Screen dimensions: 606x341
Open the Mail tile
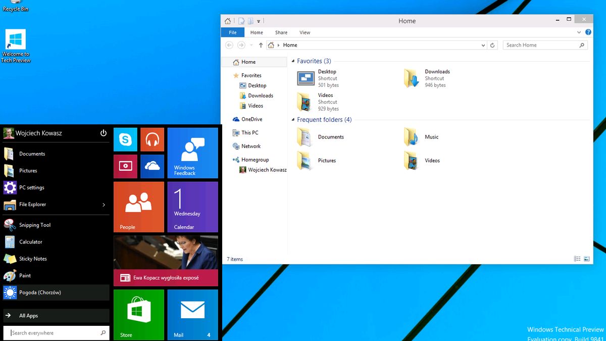pos(192,314)
